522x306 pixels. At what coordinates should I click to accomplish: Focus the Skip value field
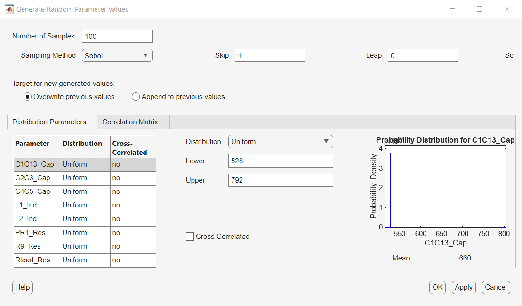pyautogui.click(x=270, y=55)
